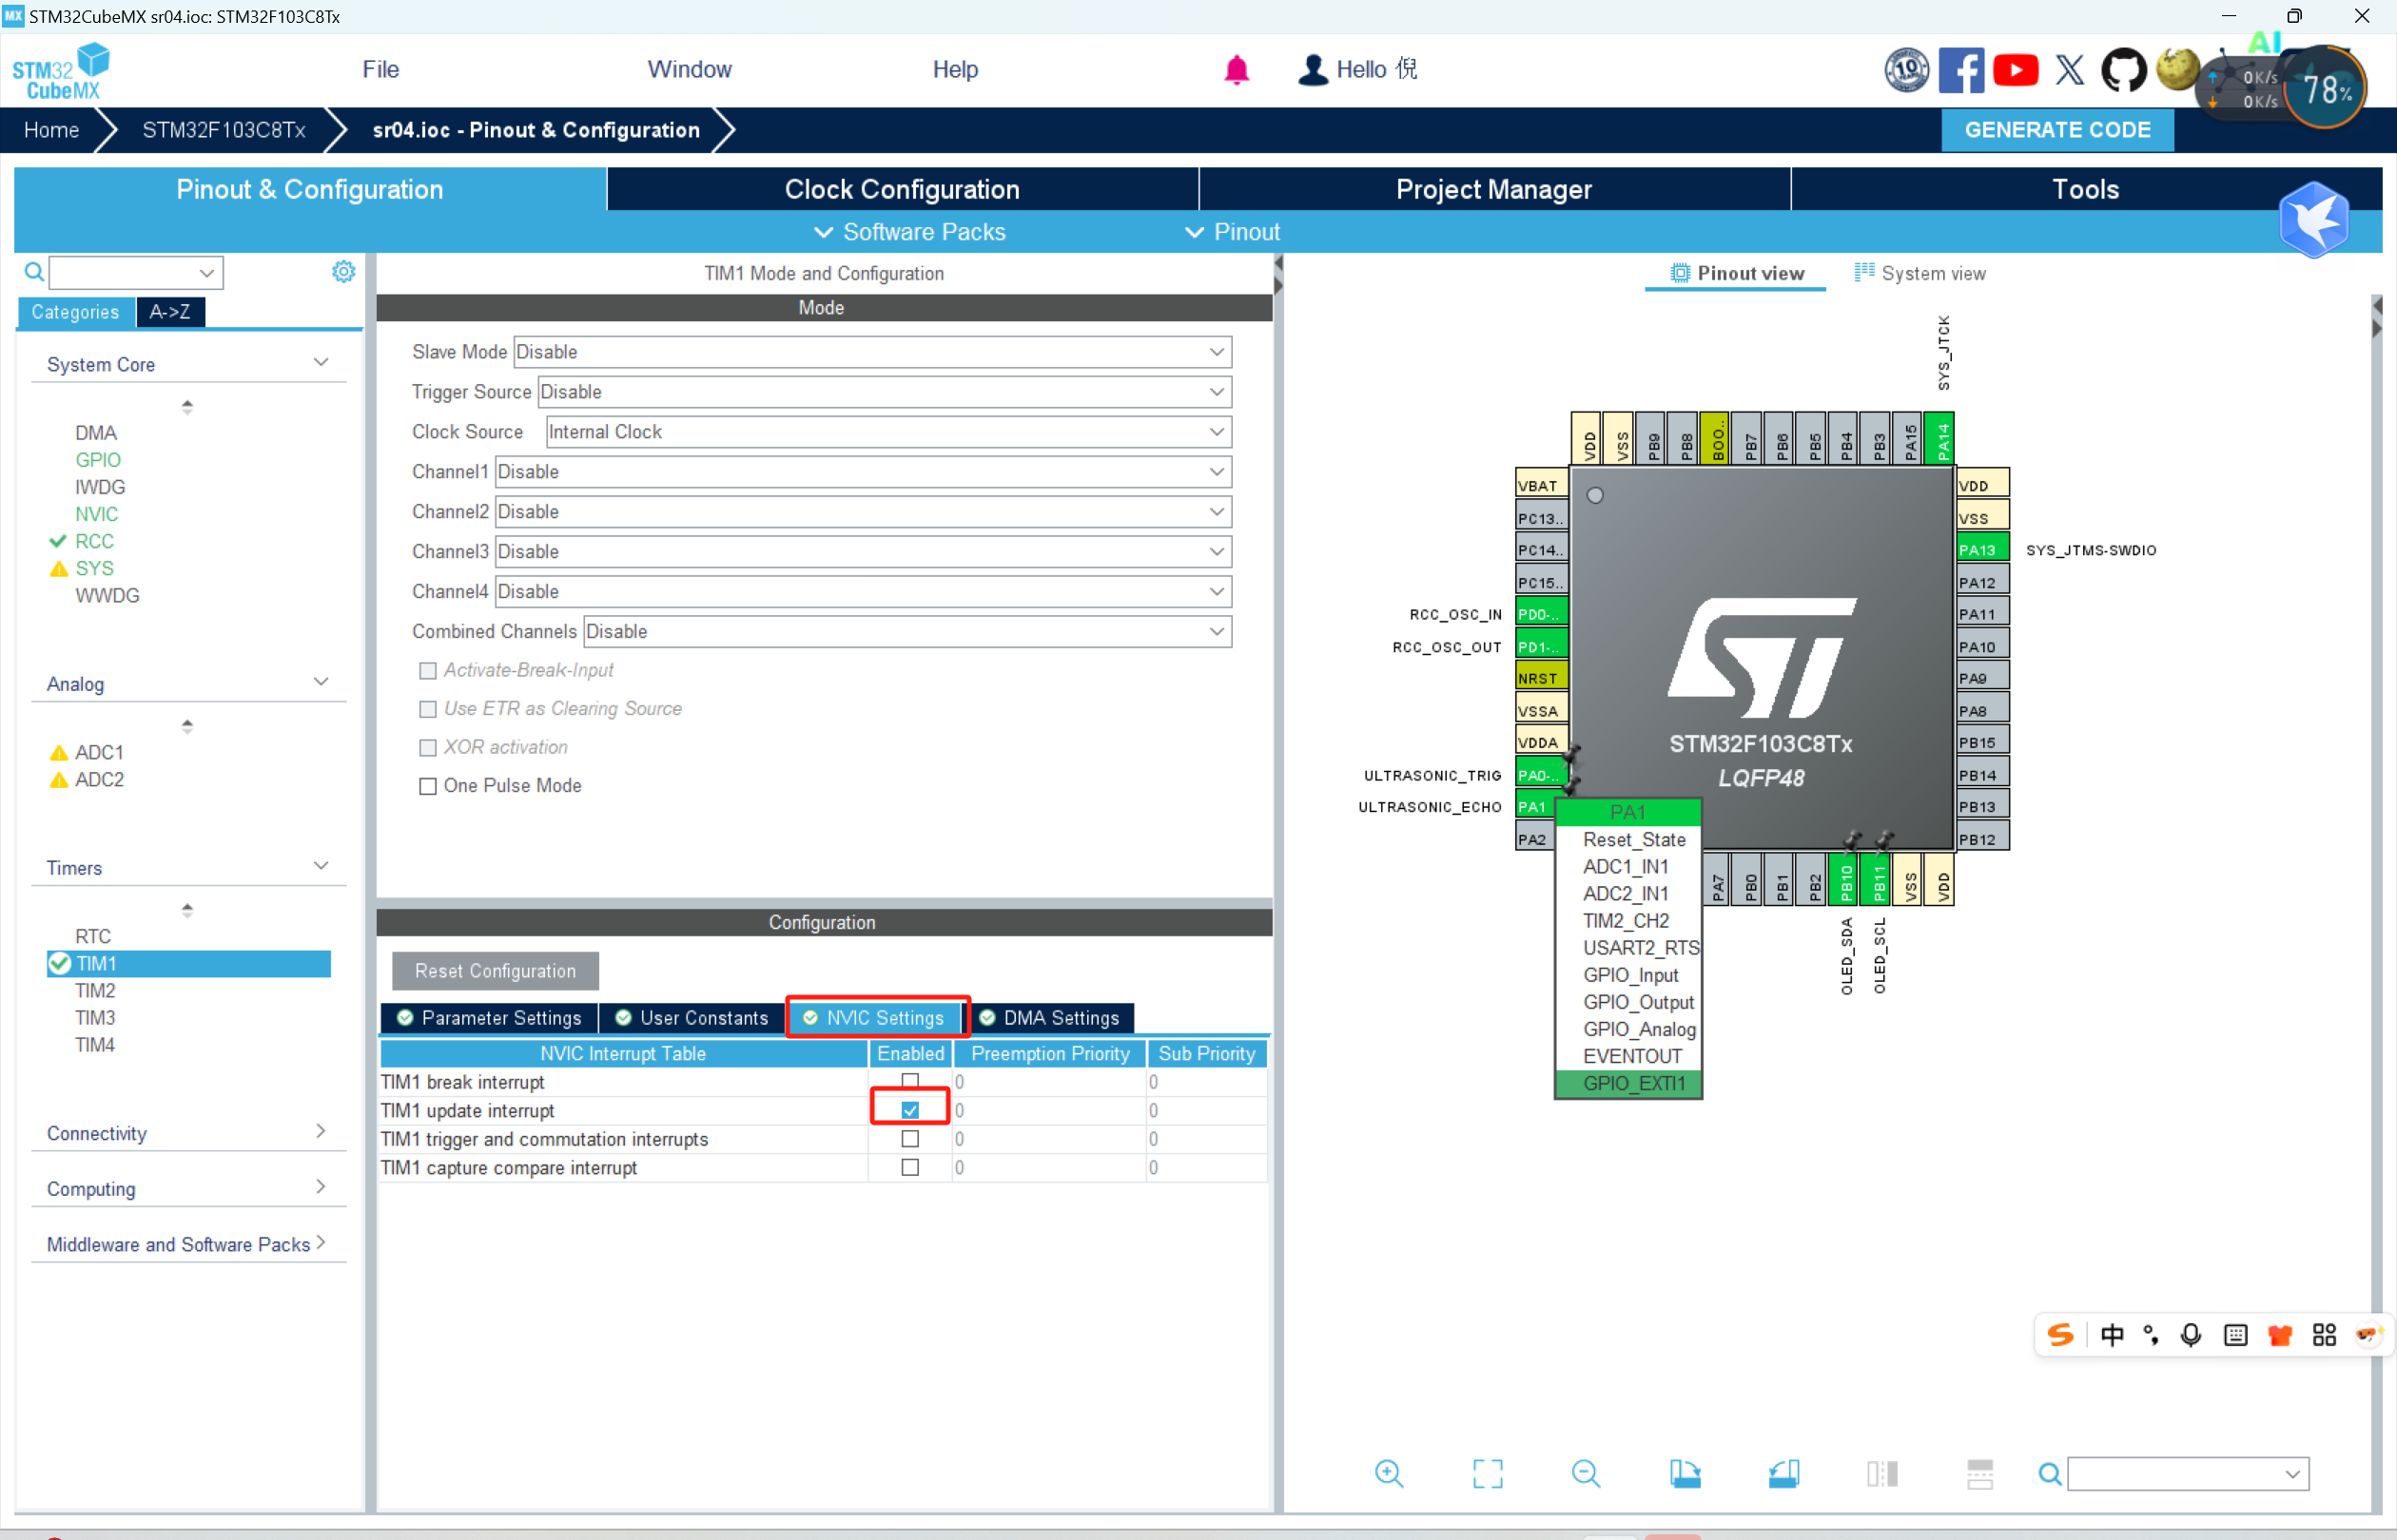
Task: Expand the Computing category
Action: tap(188, 1189)
